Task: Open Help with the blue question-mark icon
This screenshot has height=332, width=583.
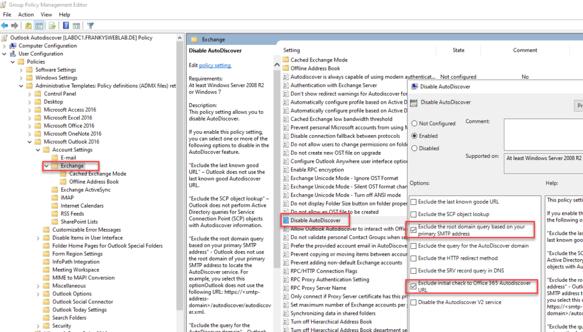Action: [66, 26]
